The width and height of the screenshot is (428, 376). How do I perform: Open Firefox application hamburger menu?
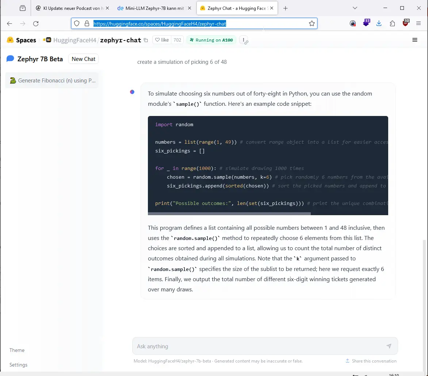419,23
